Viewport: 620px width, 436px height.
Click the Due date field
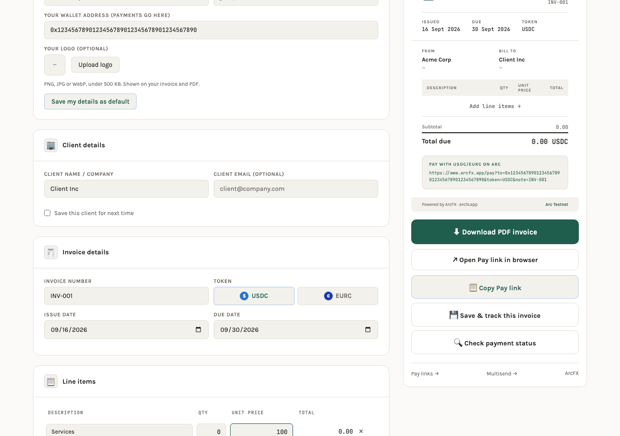tap(296, 329)
